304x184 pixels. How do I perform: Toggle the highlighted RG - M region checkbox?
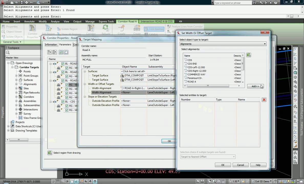pyautogui.click(x=67, y=85)
